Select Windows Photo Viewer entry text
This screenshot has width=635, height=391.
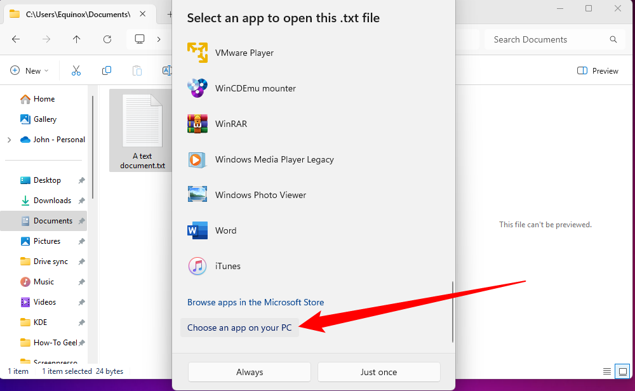coord(260,195)
